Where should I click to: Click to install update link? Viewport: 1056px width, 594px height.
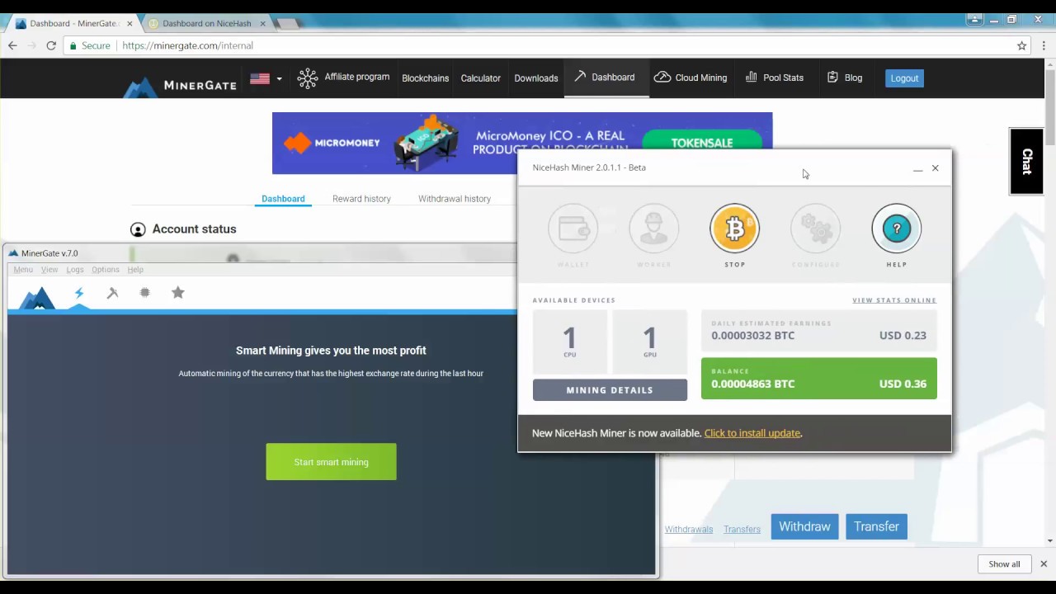click(x=752, y=433)
